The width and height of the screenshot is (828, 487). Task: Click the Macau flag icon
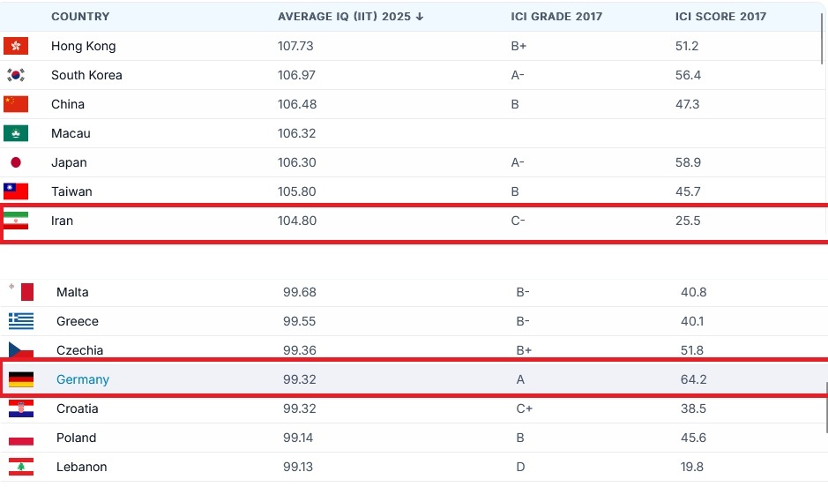pyautogui.click(x=16, y=133)
